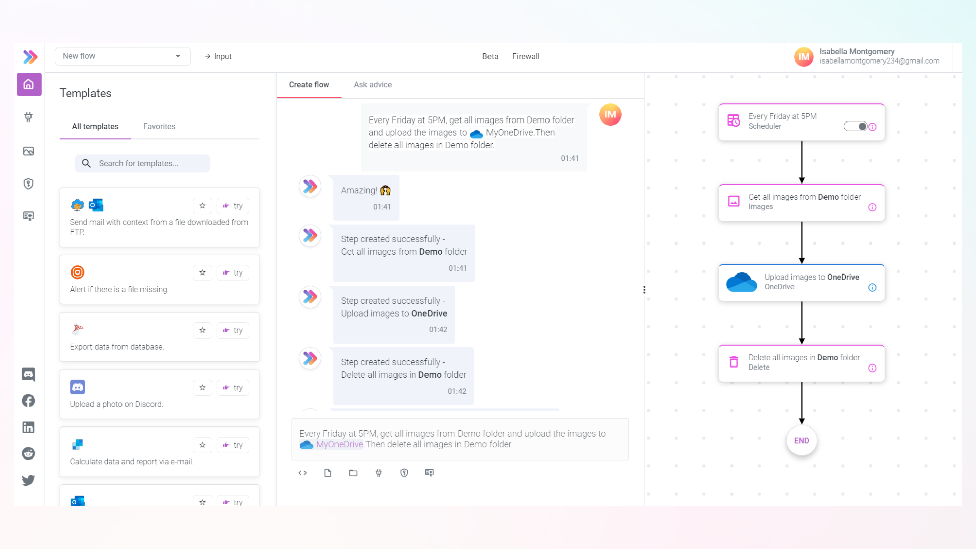Open the Twitter link in sidebar
Viewport: 976px width, 549px height.
coord(28,480)
